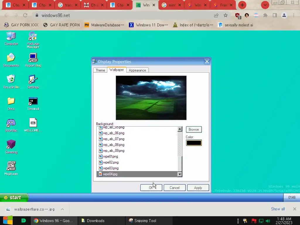
Task: Select wpe04.jpg in background list
Action: click(x=137, y=174)
